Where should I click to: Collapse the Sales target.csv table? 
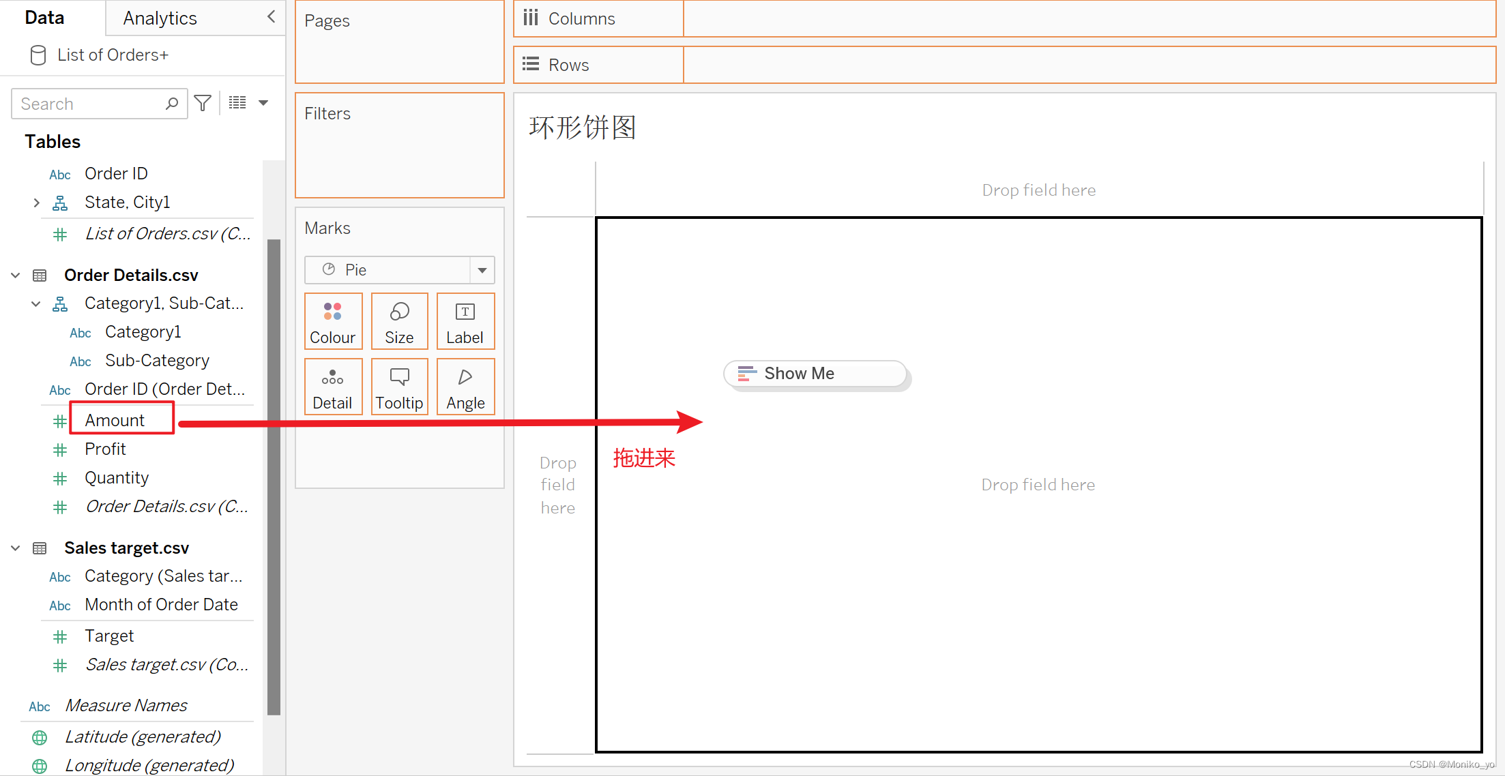(16, 548)
